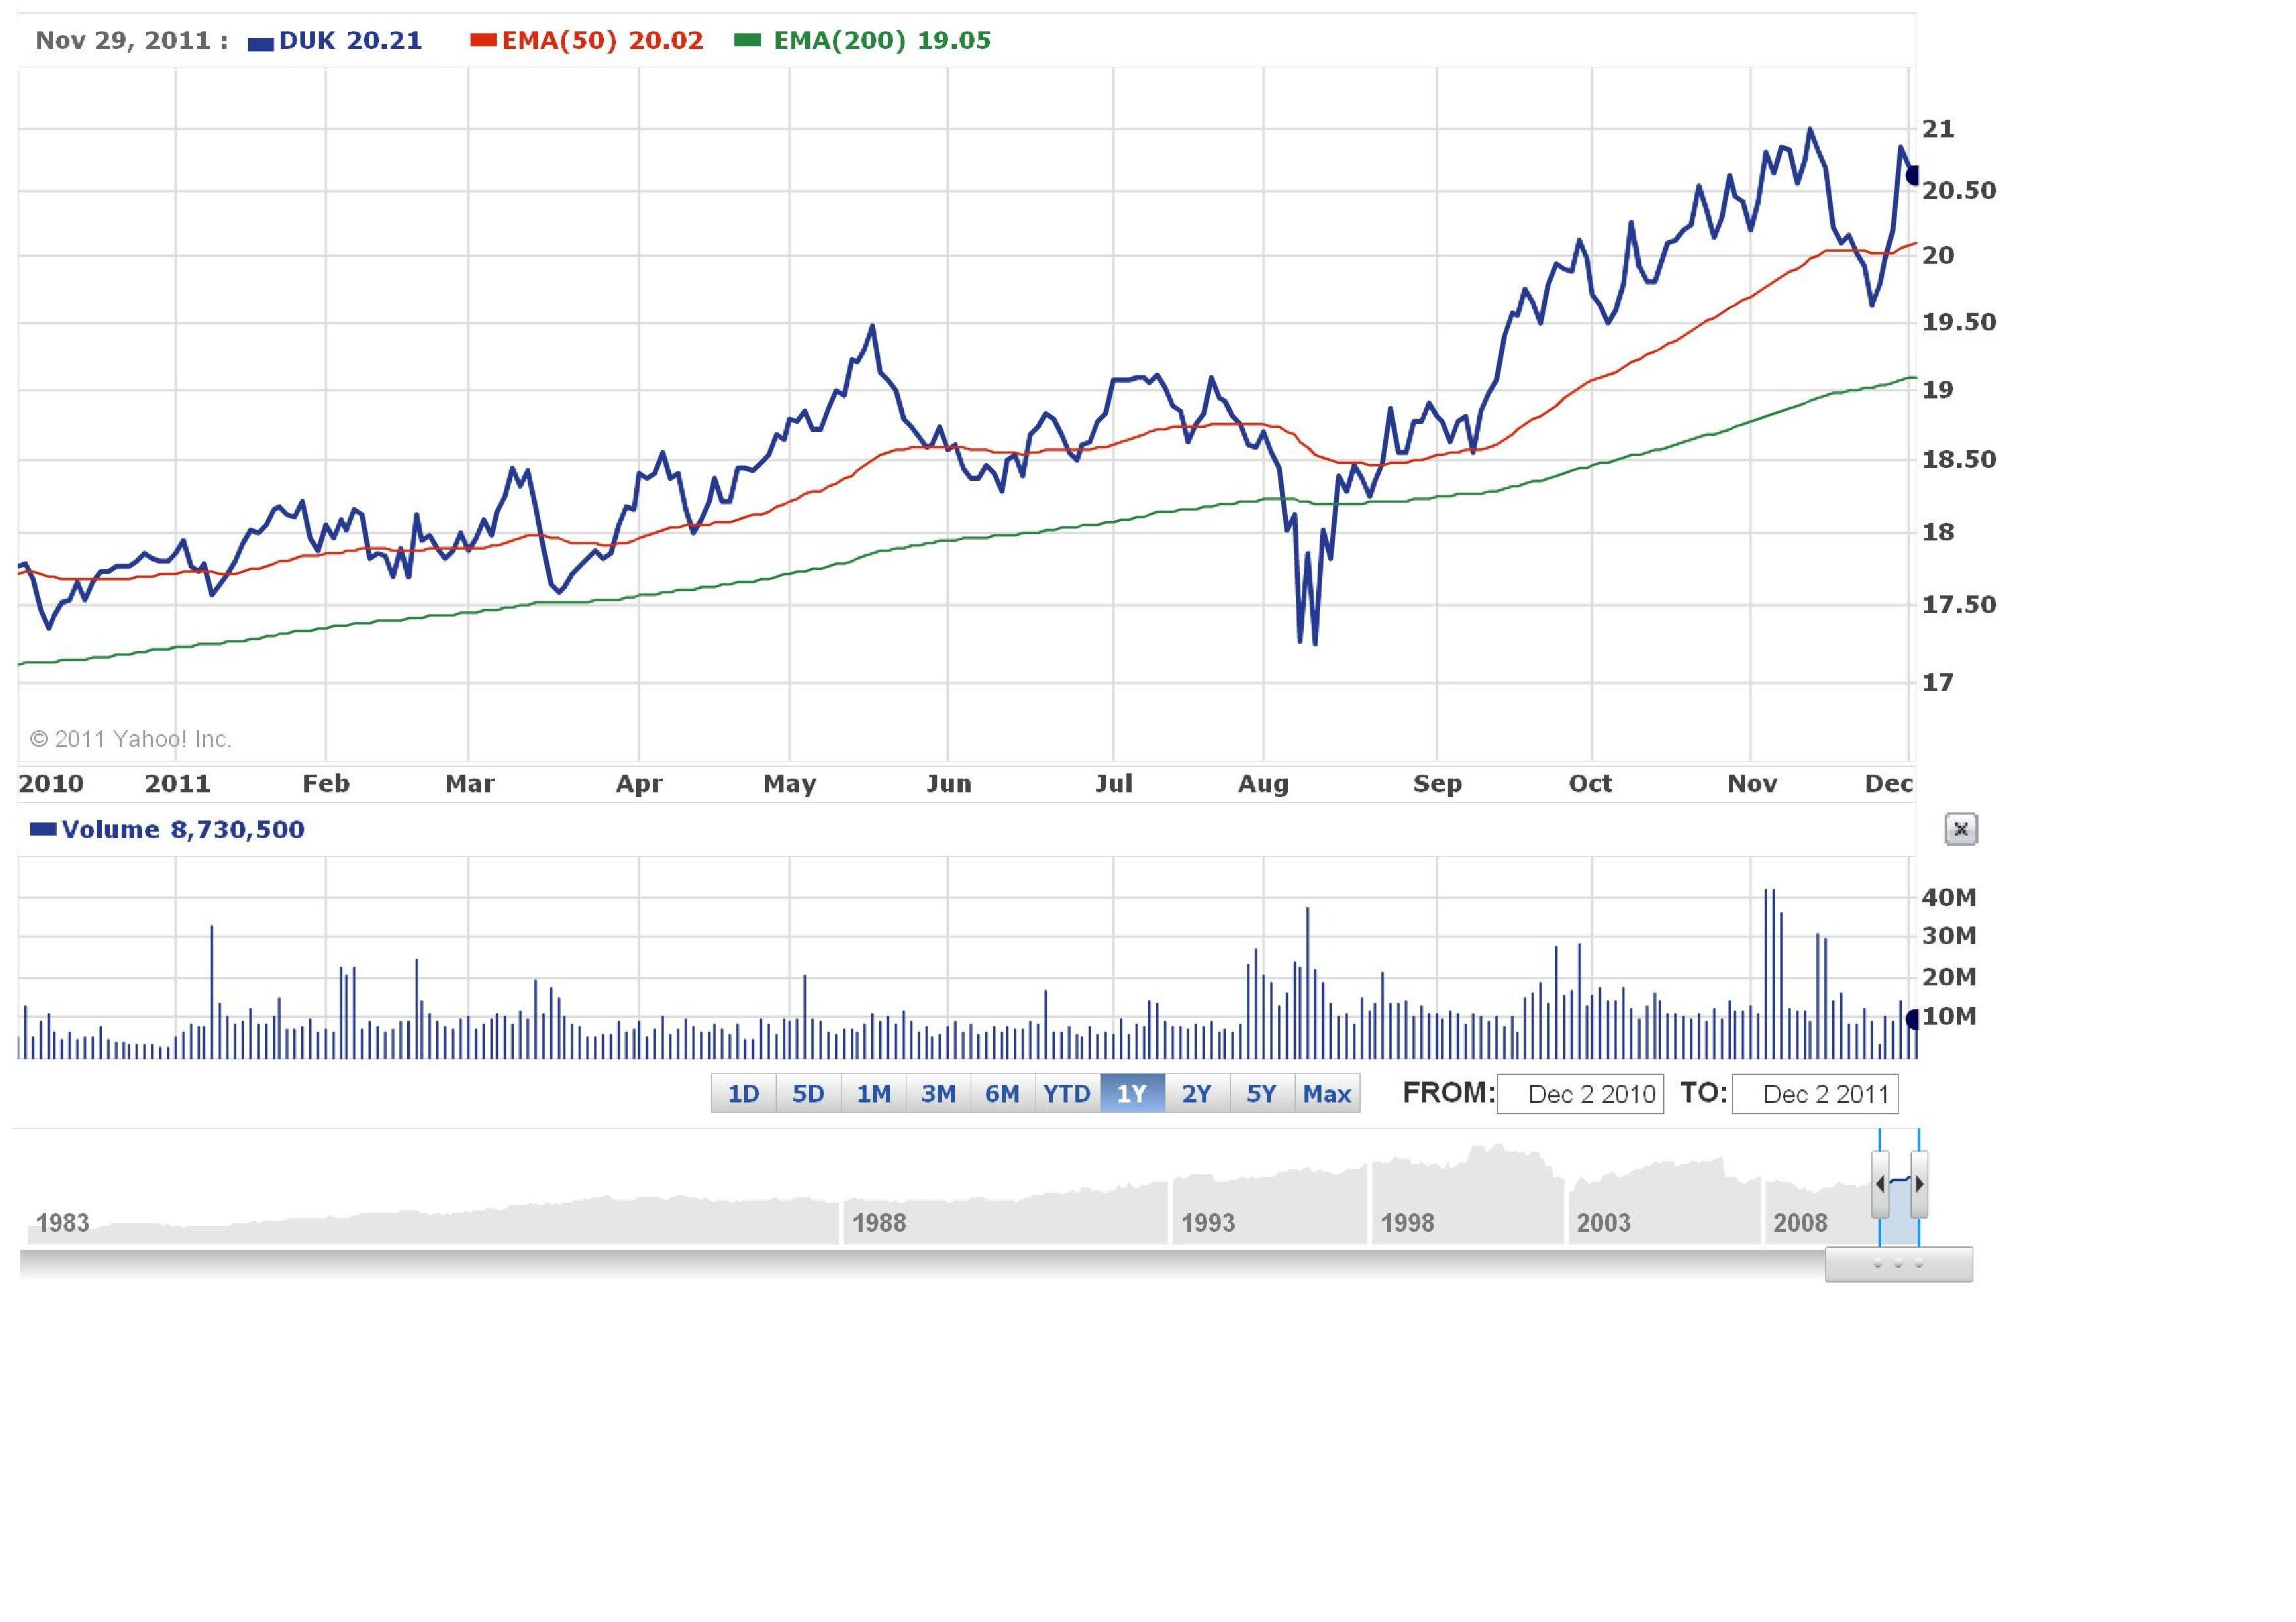The image size is (2296, 1622).
Task: Click the 1998 marker in the overview timeline
Action: pos(1408,1224)
